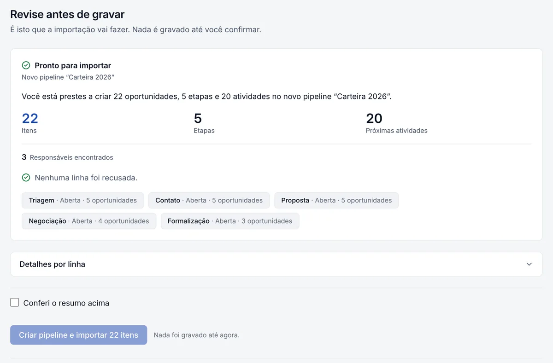
Task: Select the Triagem stage chip
Action: click(x=83, y=201)
